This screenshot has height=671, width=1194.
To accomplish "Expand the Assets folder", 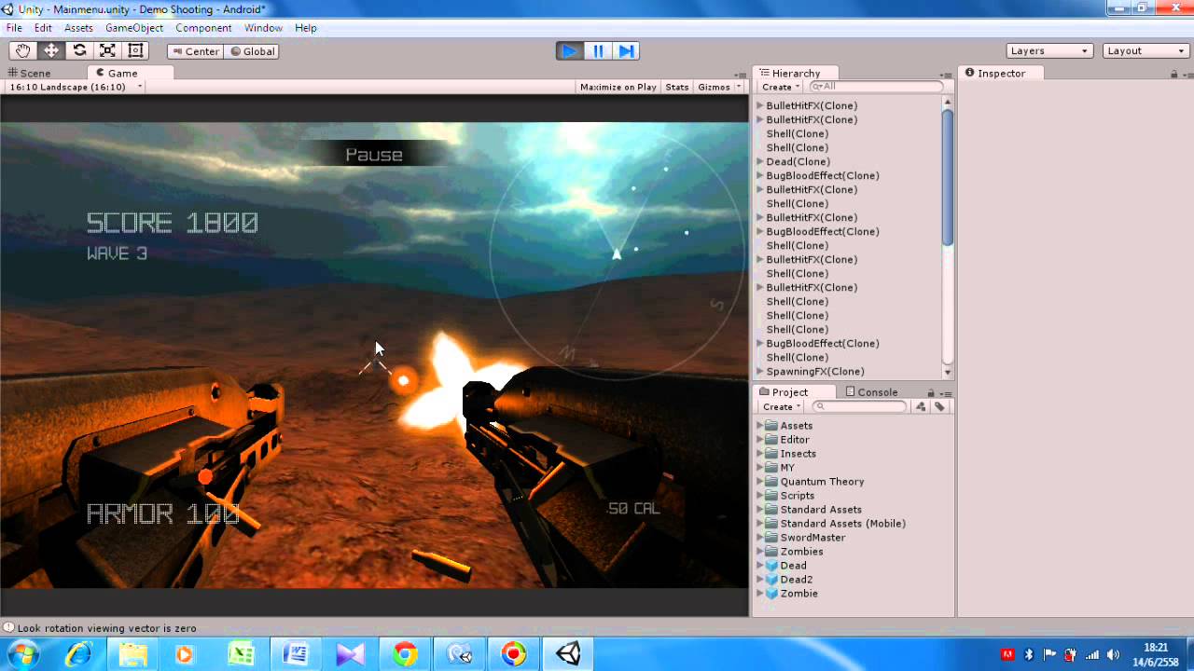I will coord(759,426).
